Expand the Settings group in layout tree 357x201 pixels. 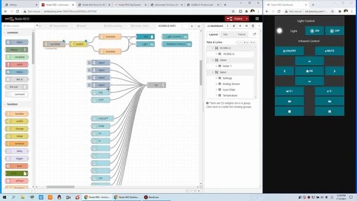216,78
